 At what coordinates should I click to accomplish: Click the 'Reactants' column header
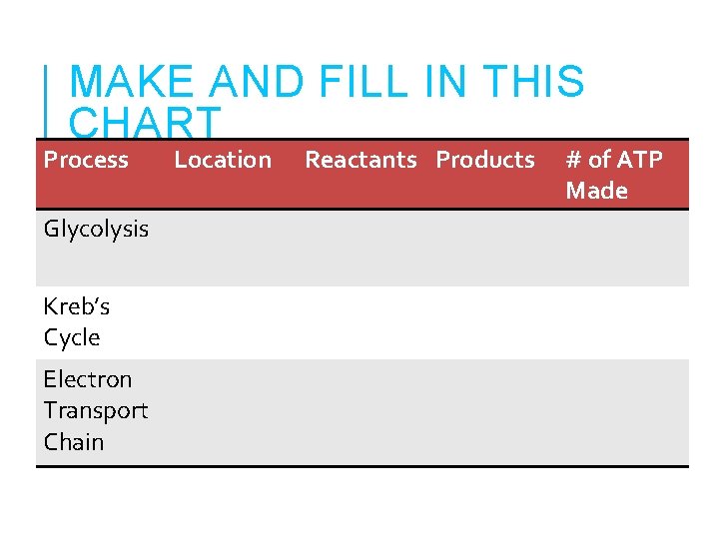point(360,160)
